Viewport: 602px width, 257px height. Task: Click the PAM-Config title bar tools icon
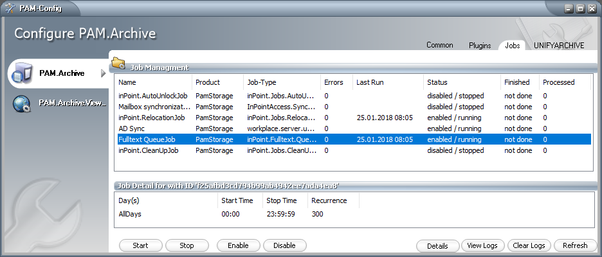(x=10, y=8)
